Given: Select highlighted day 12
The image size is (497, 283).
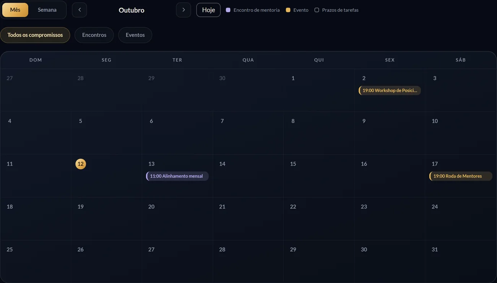Looking at the screenshot, I should coord(81,164).
